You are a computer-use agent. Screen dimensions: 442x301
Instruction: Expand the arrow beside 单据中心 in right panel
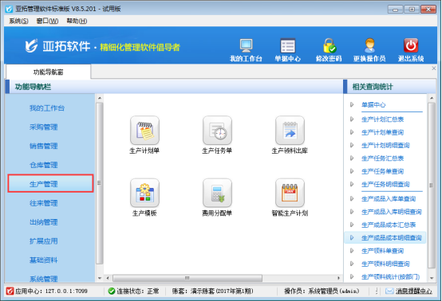click(x=352, y=104)
